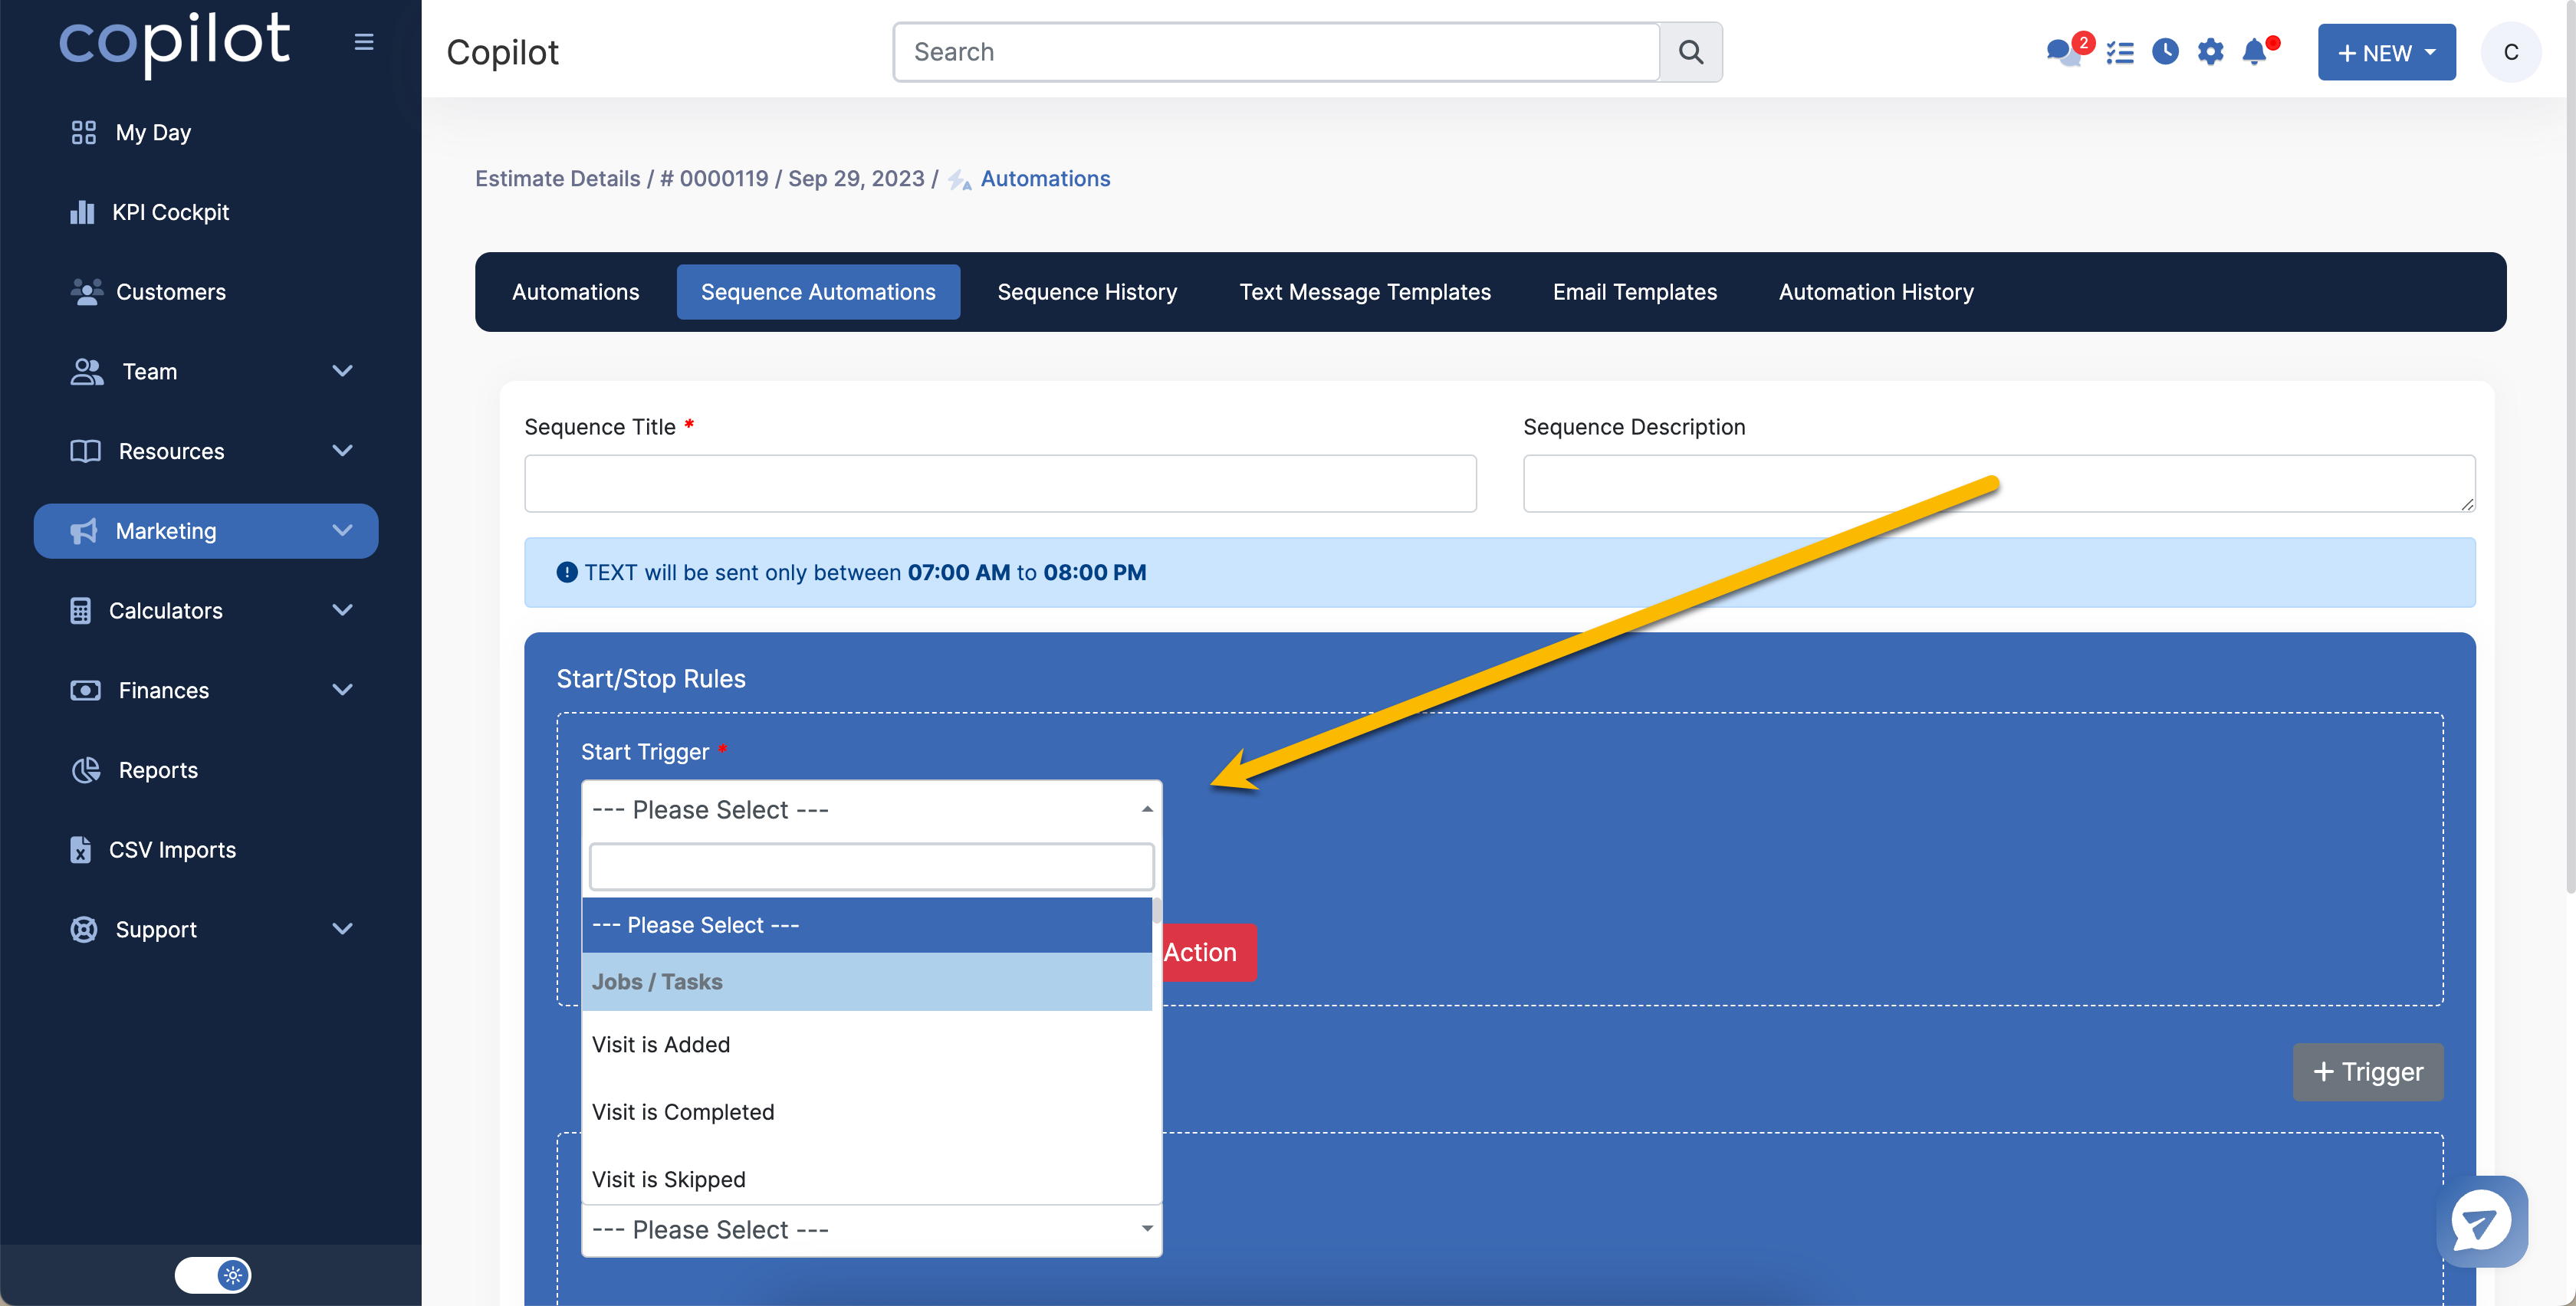The image size is (2576, 1306).
Task: Expand the Resources sidebar chevron
Action: coord(342,451)
